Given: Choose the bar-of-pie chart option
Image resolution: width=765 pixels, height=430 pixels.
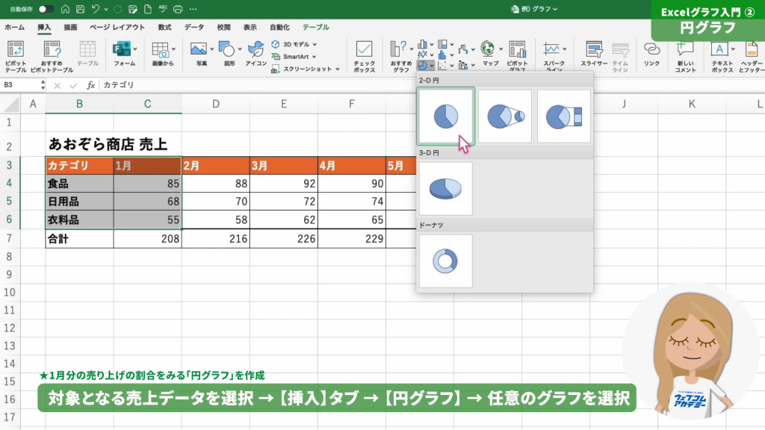Looking at the screenshot, I should click(563, 116).
